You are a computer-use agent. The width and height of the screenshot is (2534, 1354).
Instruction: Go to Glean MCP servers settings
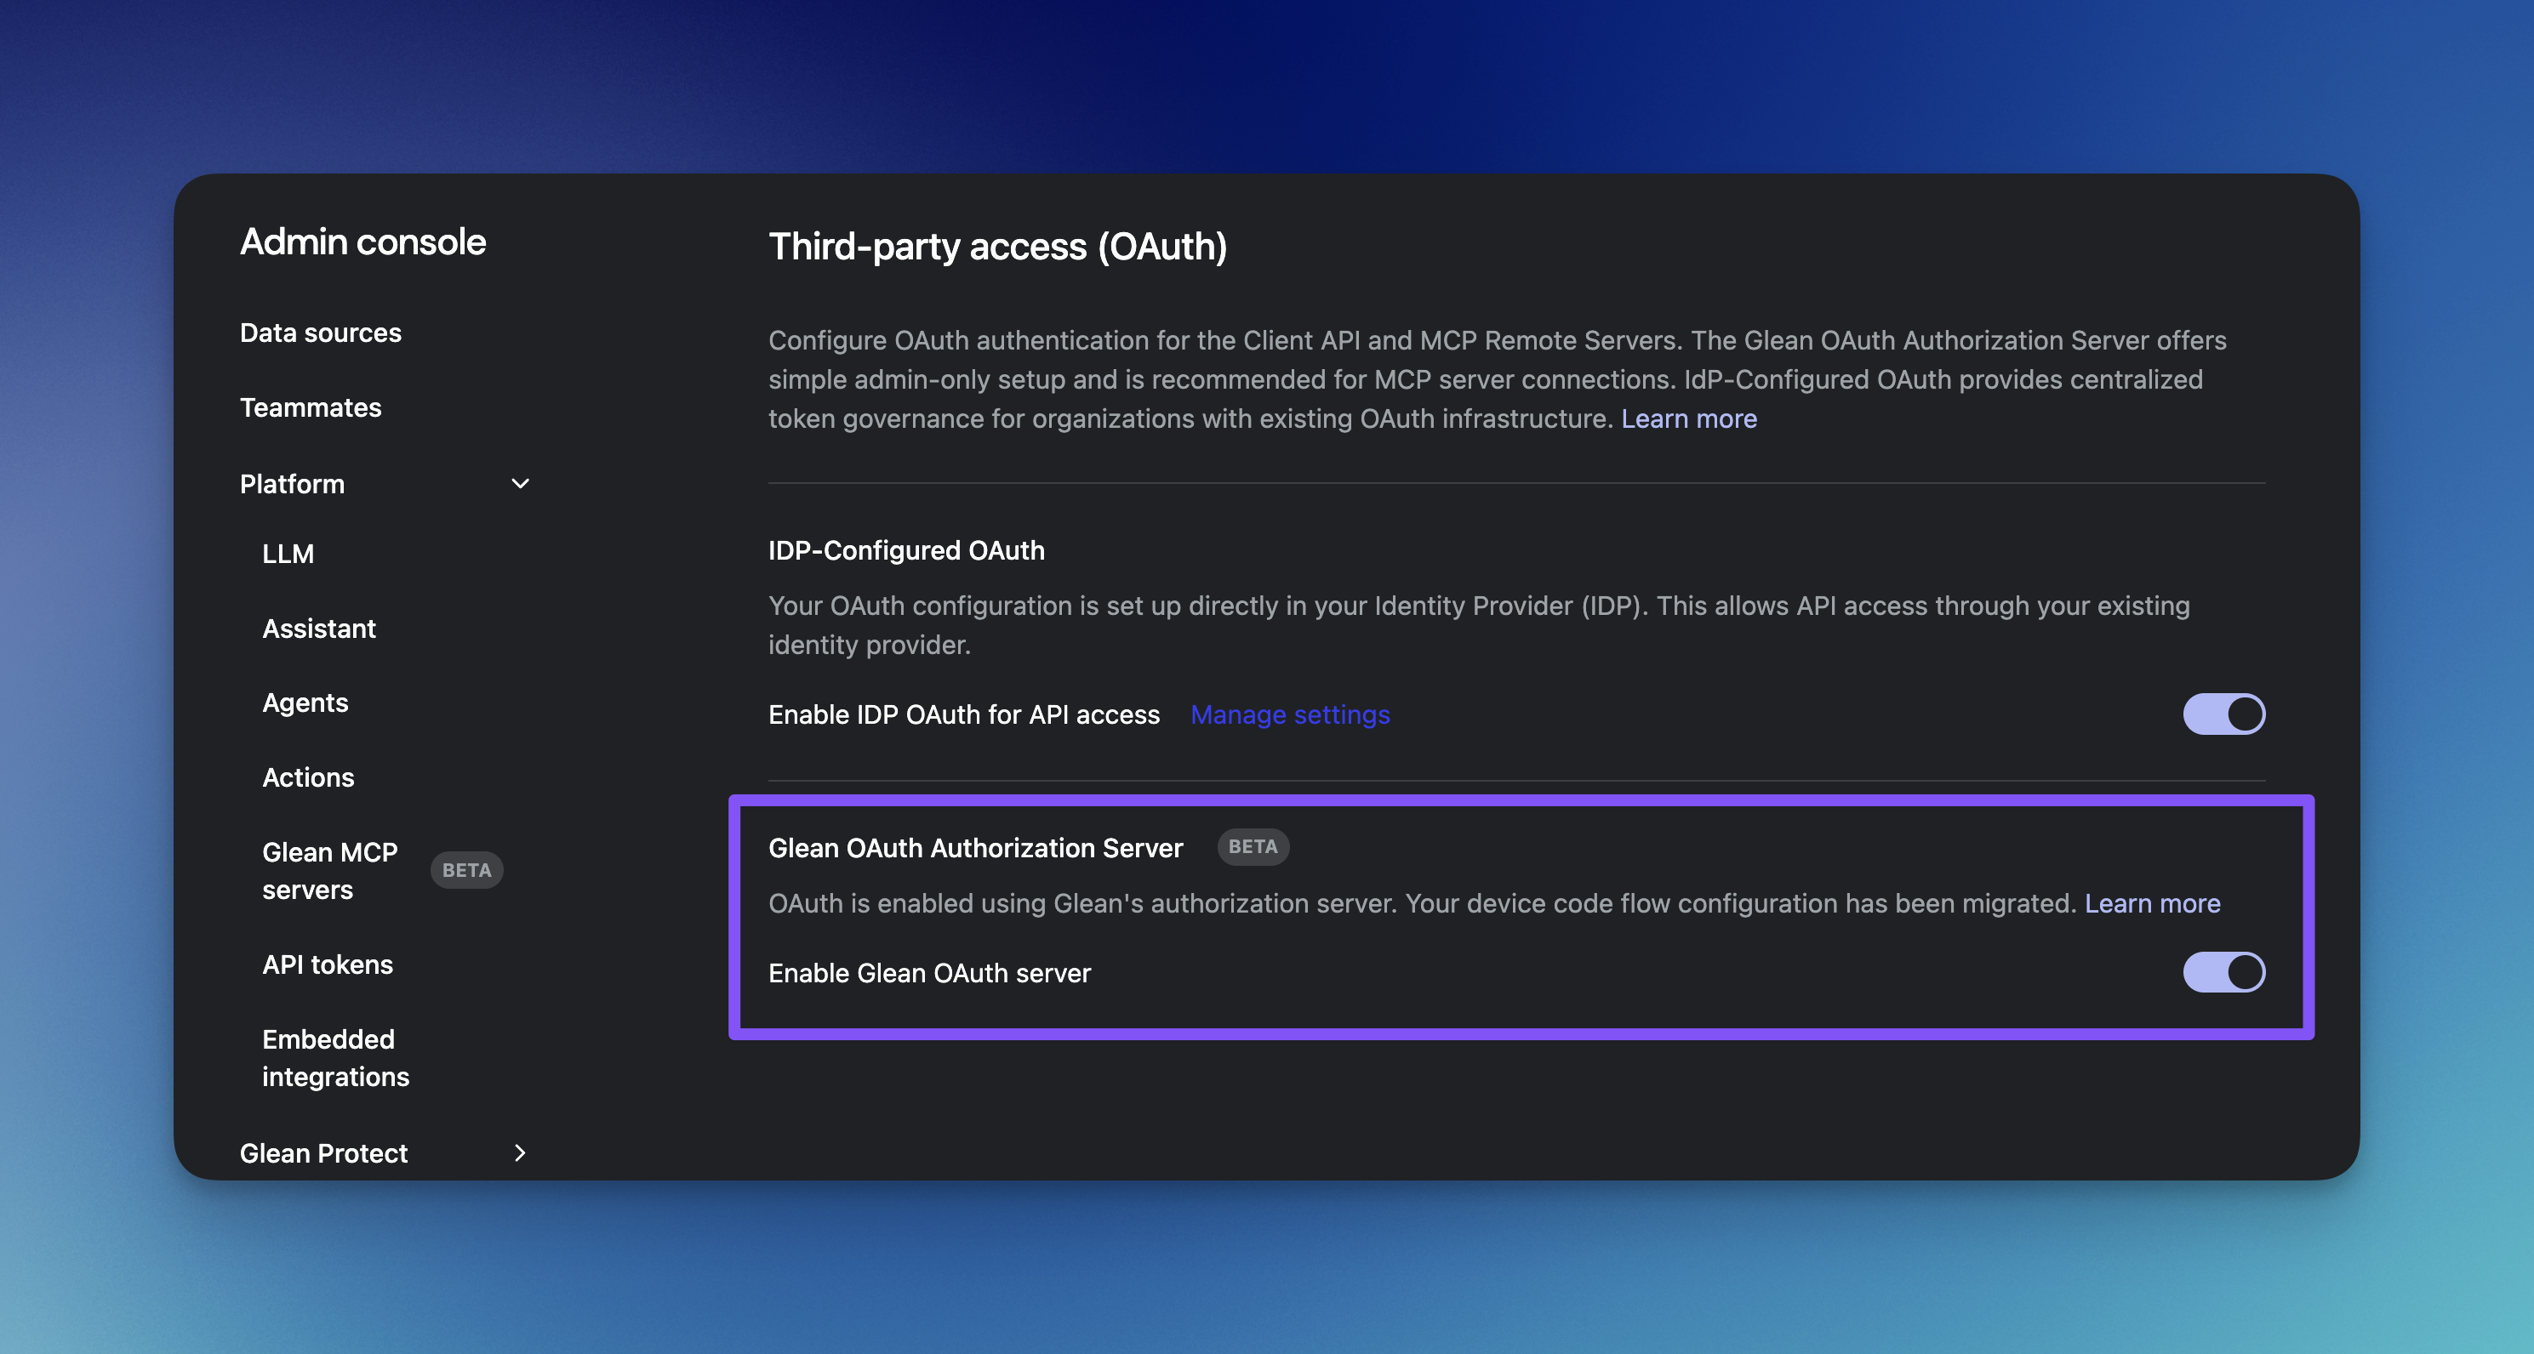[330, 871]
